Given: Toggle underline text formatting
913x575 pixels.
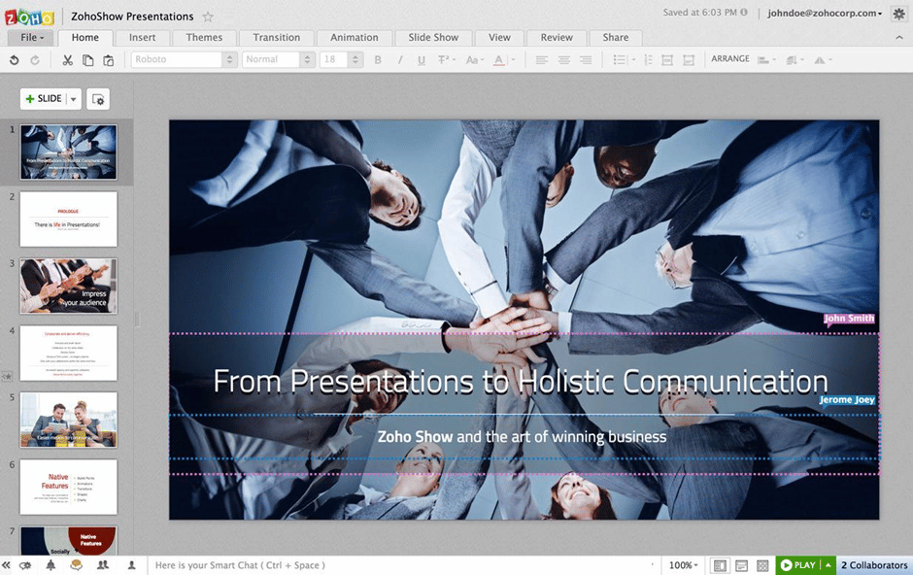Looking at the screenshot, I should click(x=421, y=60).
